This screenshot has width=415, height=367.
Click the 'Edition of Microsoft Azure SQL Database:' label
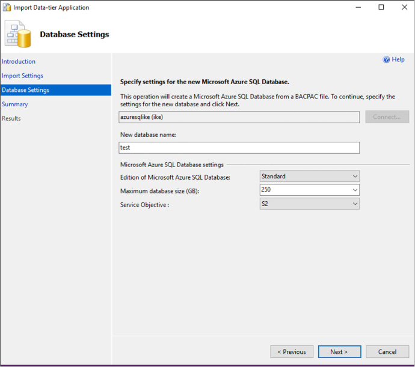175,177
